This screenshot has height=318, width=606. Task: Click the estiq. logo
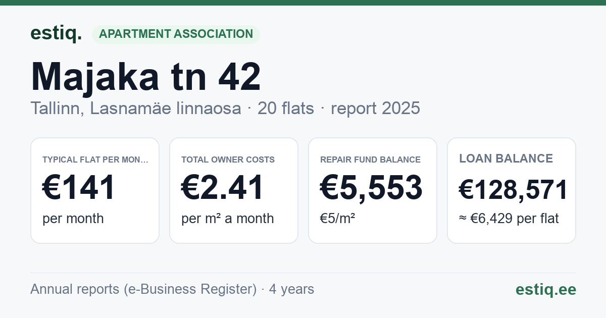[x=56, y=33]
